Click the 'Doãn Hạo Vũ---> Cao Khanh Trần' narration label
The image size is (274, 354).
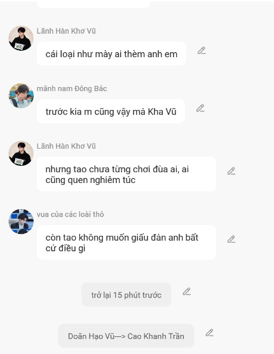126,336
